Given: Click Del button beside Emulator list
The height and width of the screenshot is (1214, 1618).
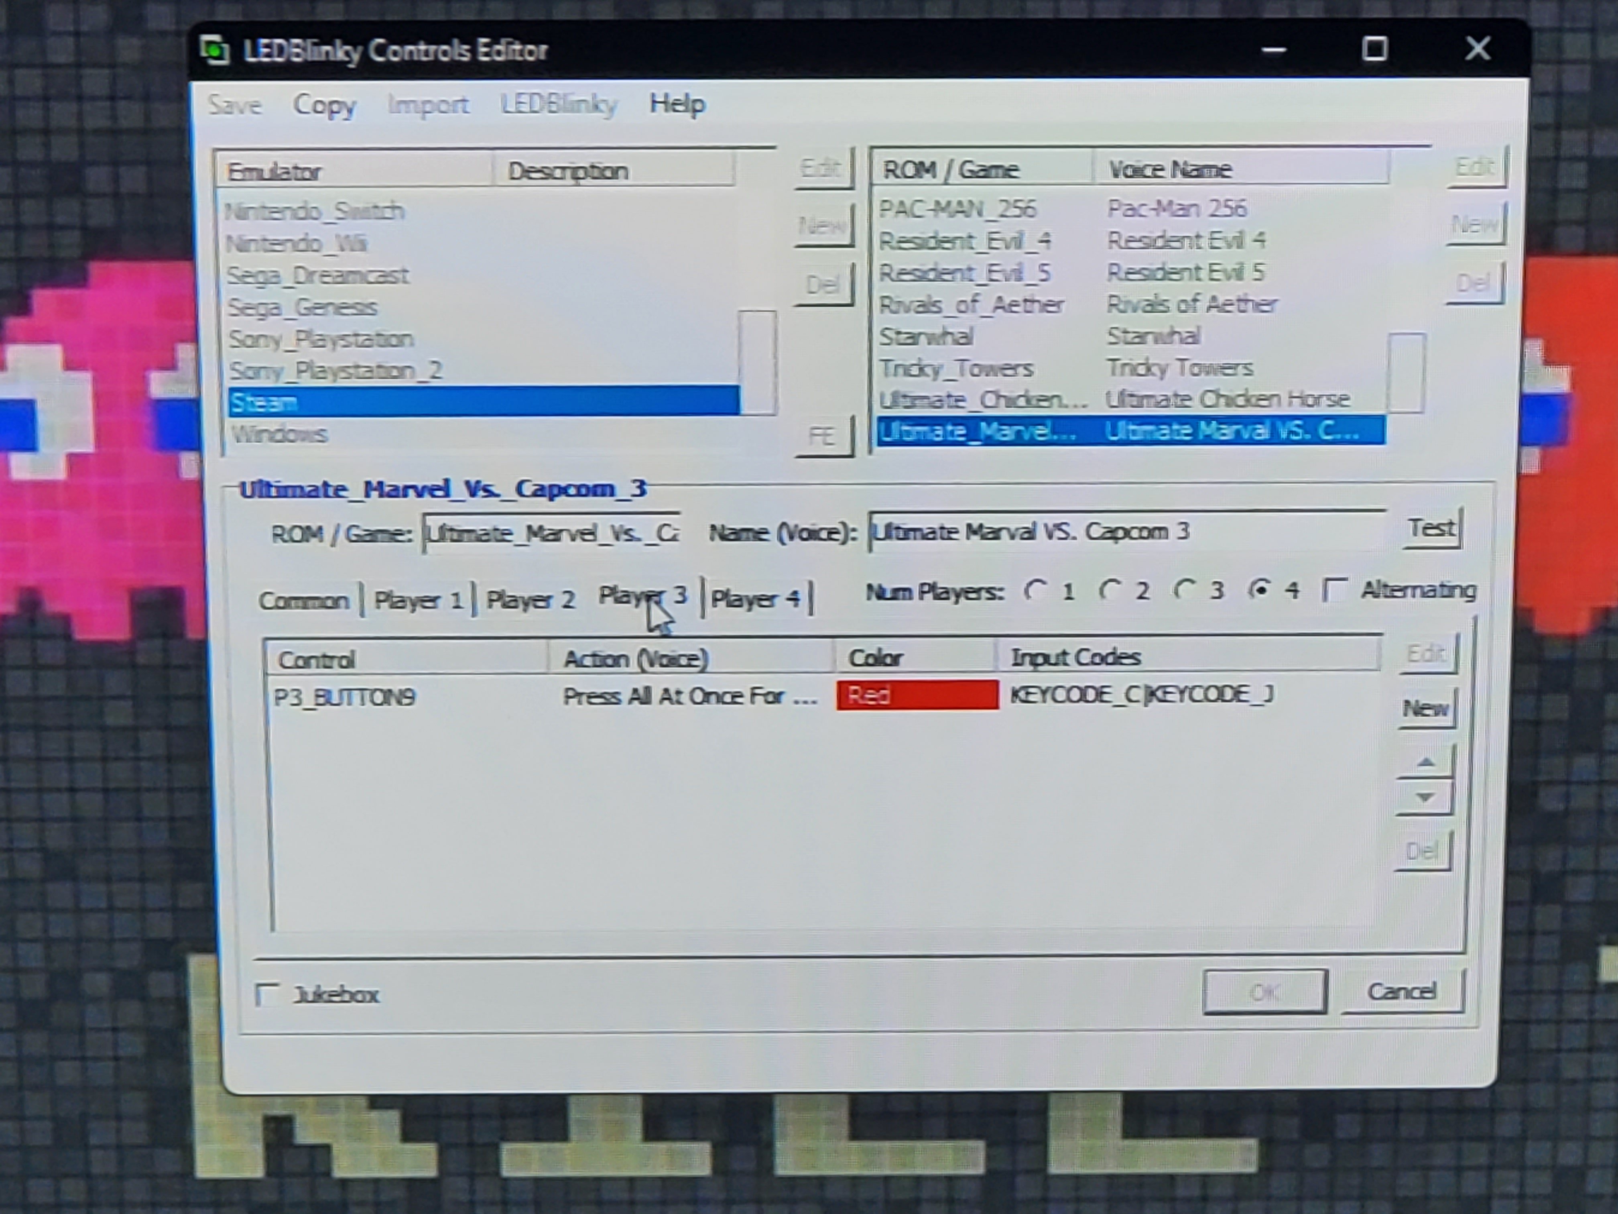Looking at the screenshot, I should [823, 284].
